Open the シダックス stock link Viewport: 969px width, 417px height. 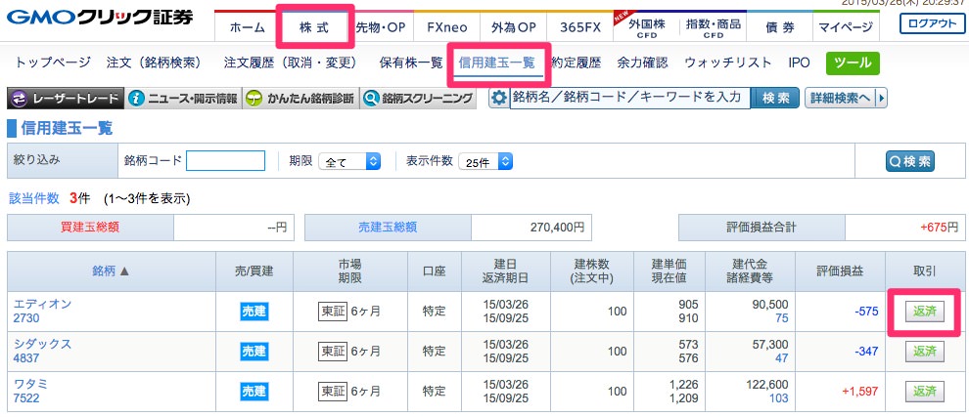pyautogui.click(x=43, y=344)
